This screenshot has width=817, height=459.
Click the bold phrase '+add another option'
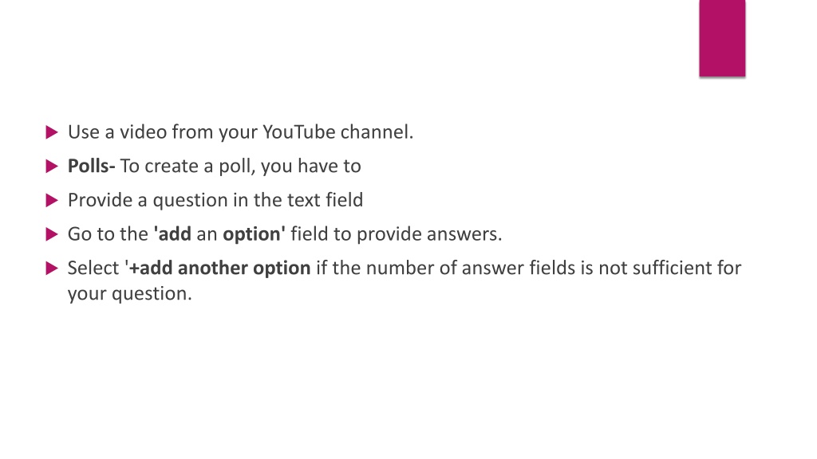point(219,269)
